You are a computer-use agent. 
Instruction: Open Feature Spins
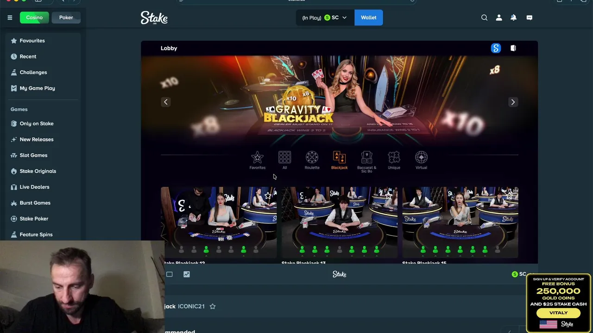pyautogui.click(x=43, y=234)
